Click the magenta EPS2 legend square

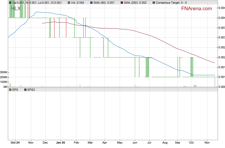pos(25,90)
